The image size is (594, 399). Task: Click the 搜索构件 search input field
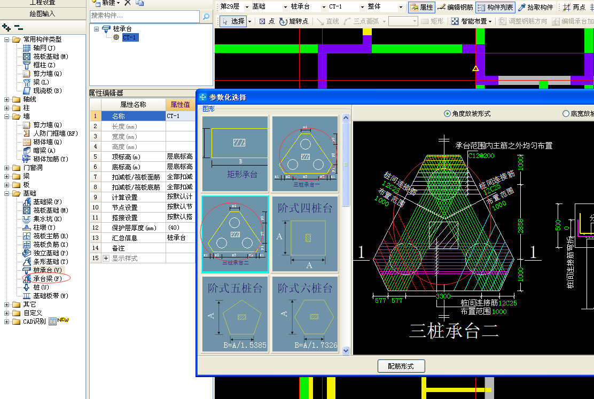[x=145, y=17]
